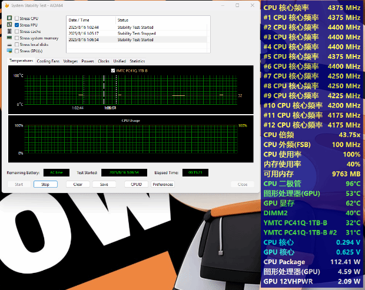Uncheck the Stress FPU checkbox
This screenshot has height=290, width=365.
click(x=17, y=25)
